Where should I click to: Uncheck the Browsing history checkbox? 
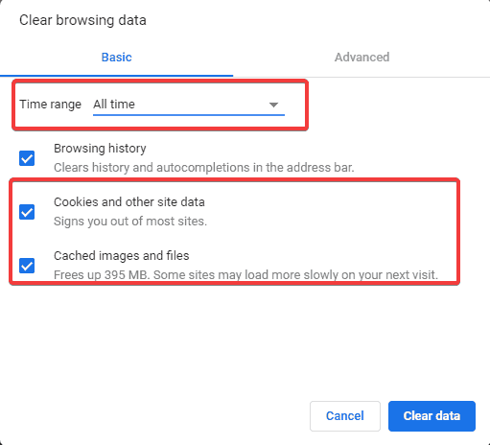27,158
